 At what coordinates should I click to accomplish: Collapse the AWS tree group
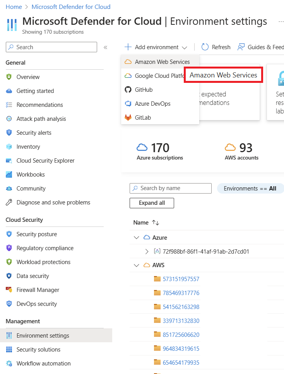[137, 265]
